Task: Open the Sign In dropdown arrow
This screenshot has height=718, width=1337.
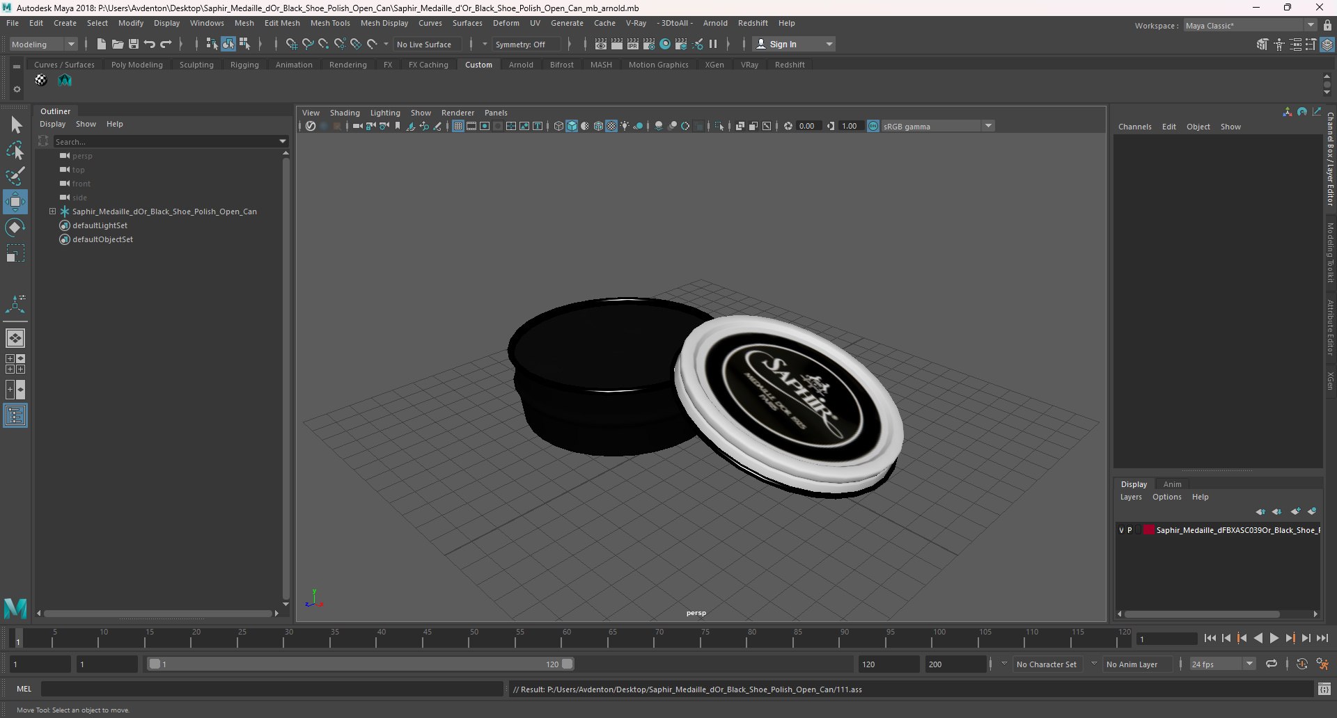Action: 829,44
